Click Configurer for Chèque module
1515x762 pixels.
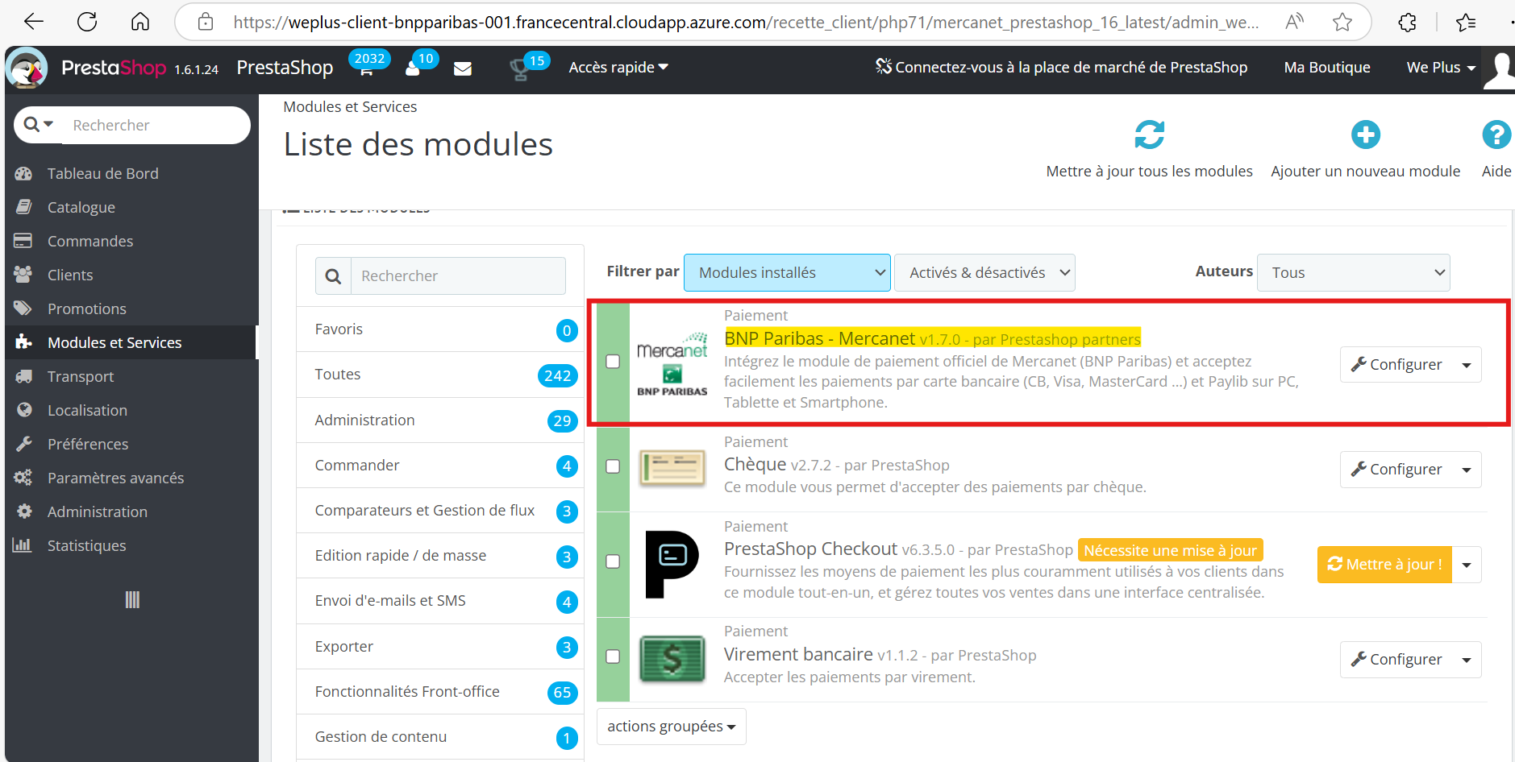(x=1396, y=470)
